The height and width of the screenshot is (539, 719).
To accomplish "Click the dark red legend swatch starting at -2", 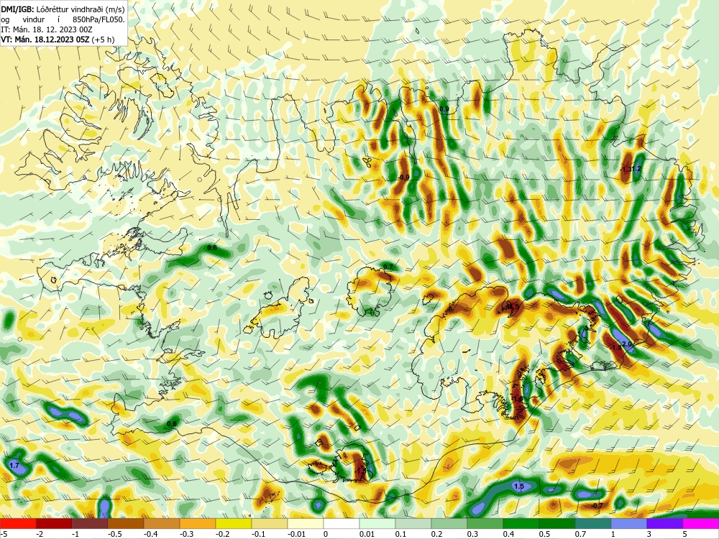I will pyautogui.click(x=54, y=524).
